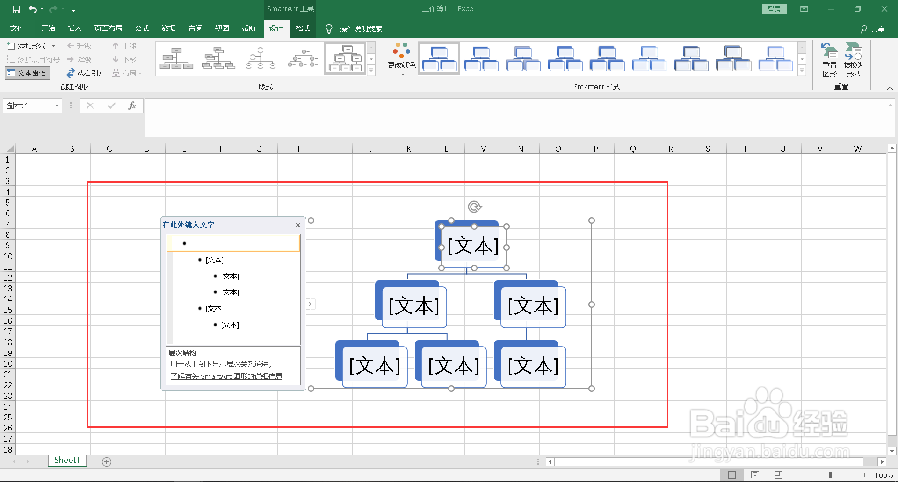Click the vertical scrollbar down arrow
The image size is (898, 482).
[x=892, y=451]
